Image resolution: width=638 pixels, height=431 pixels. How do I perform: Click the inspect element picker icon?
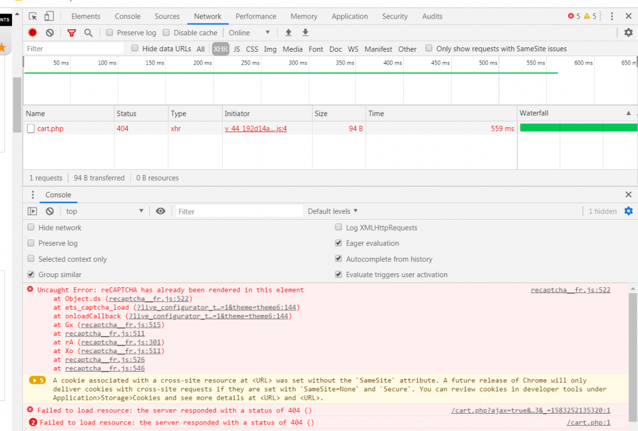pos(33,17)
